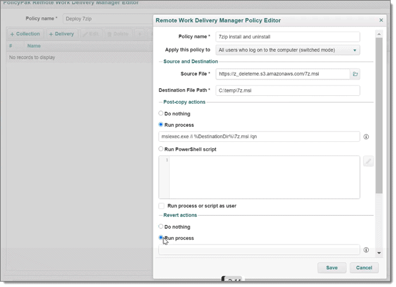
Task: Add a Delivery in background editor
Action: point(62,34)
